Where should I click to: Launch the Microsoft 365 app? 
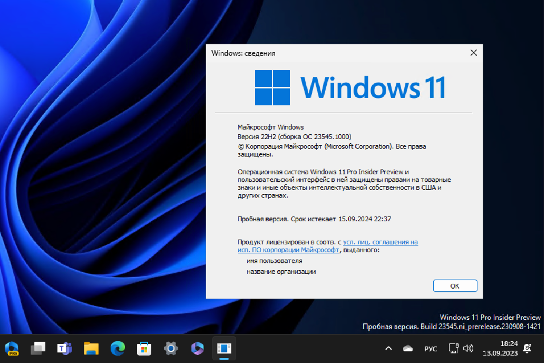197,348
